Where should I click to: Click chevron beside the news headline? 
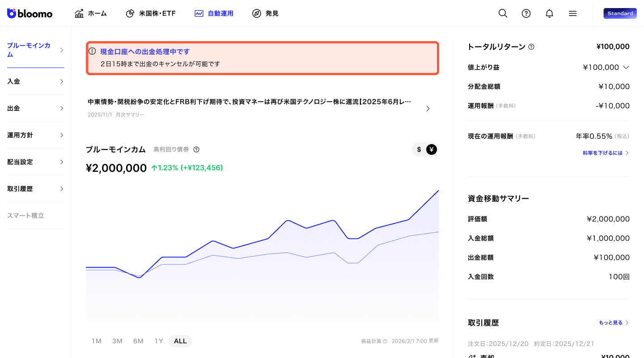[428, 108]
